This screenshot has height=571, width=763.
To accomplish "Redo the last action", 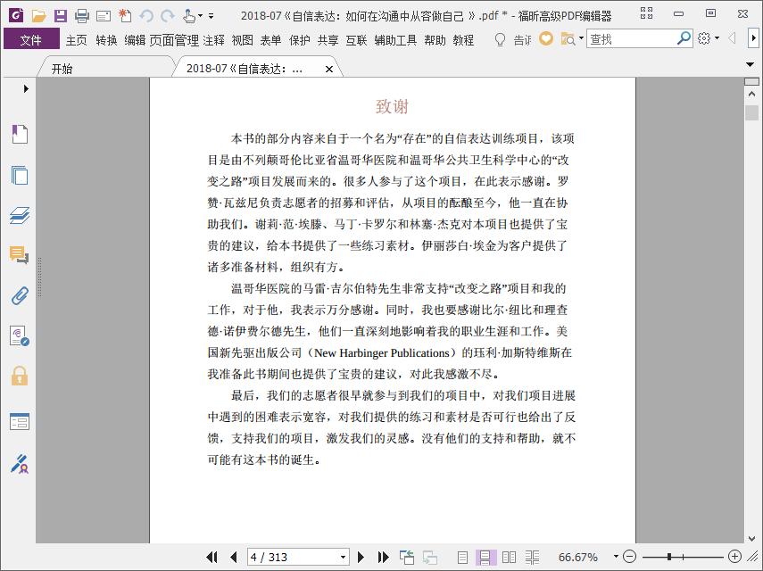I will tap(168, 16).
